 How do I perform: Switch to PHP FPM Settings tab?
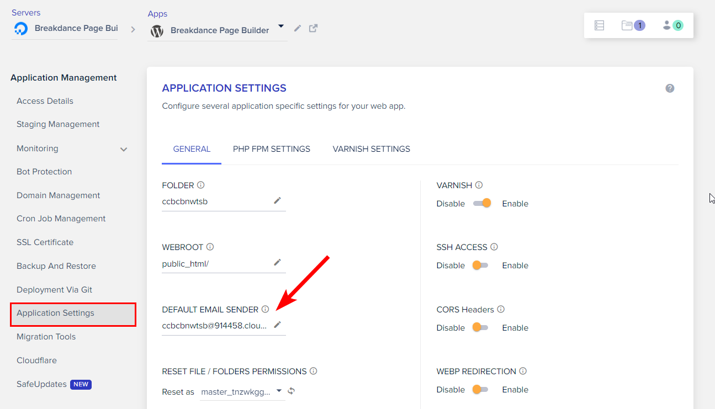[x=272, y=149]
